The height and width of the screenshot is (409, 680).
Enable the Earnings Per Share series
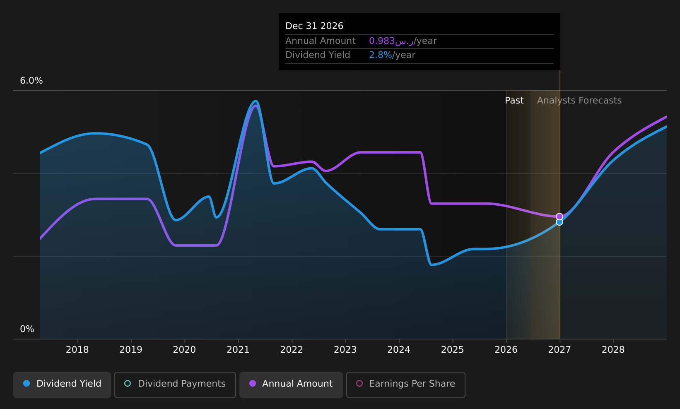click(x=406, y=385)
